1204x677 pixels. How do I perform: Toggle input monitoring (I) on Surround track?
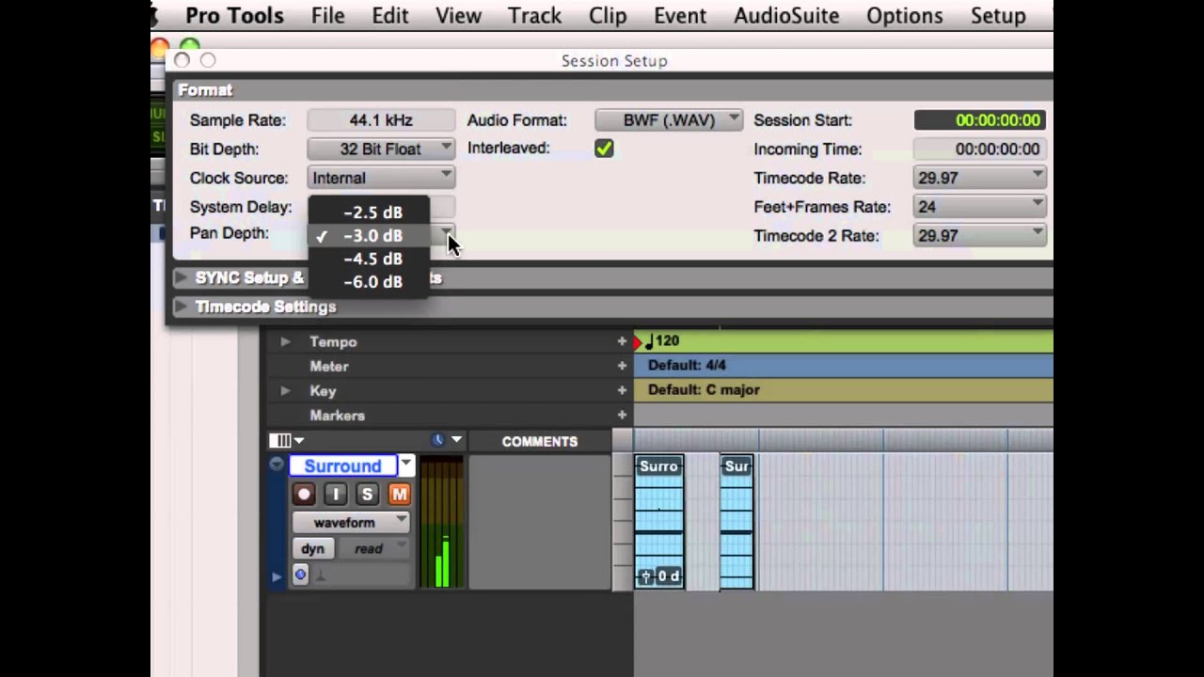[336, 494]
